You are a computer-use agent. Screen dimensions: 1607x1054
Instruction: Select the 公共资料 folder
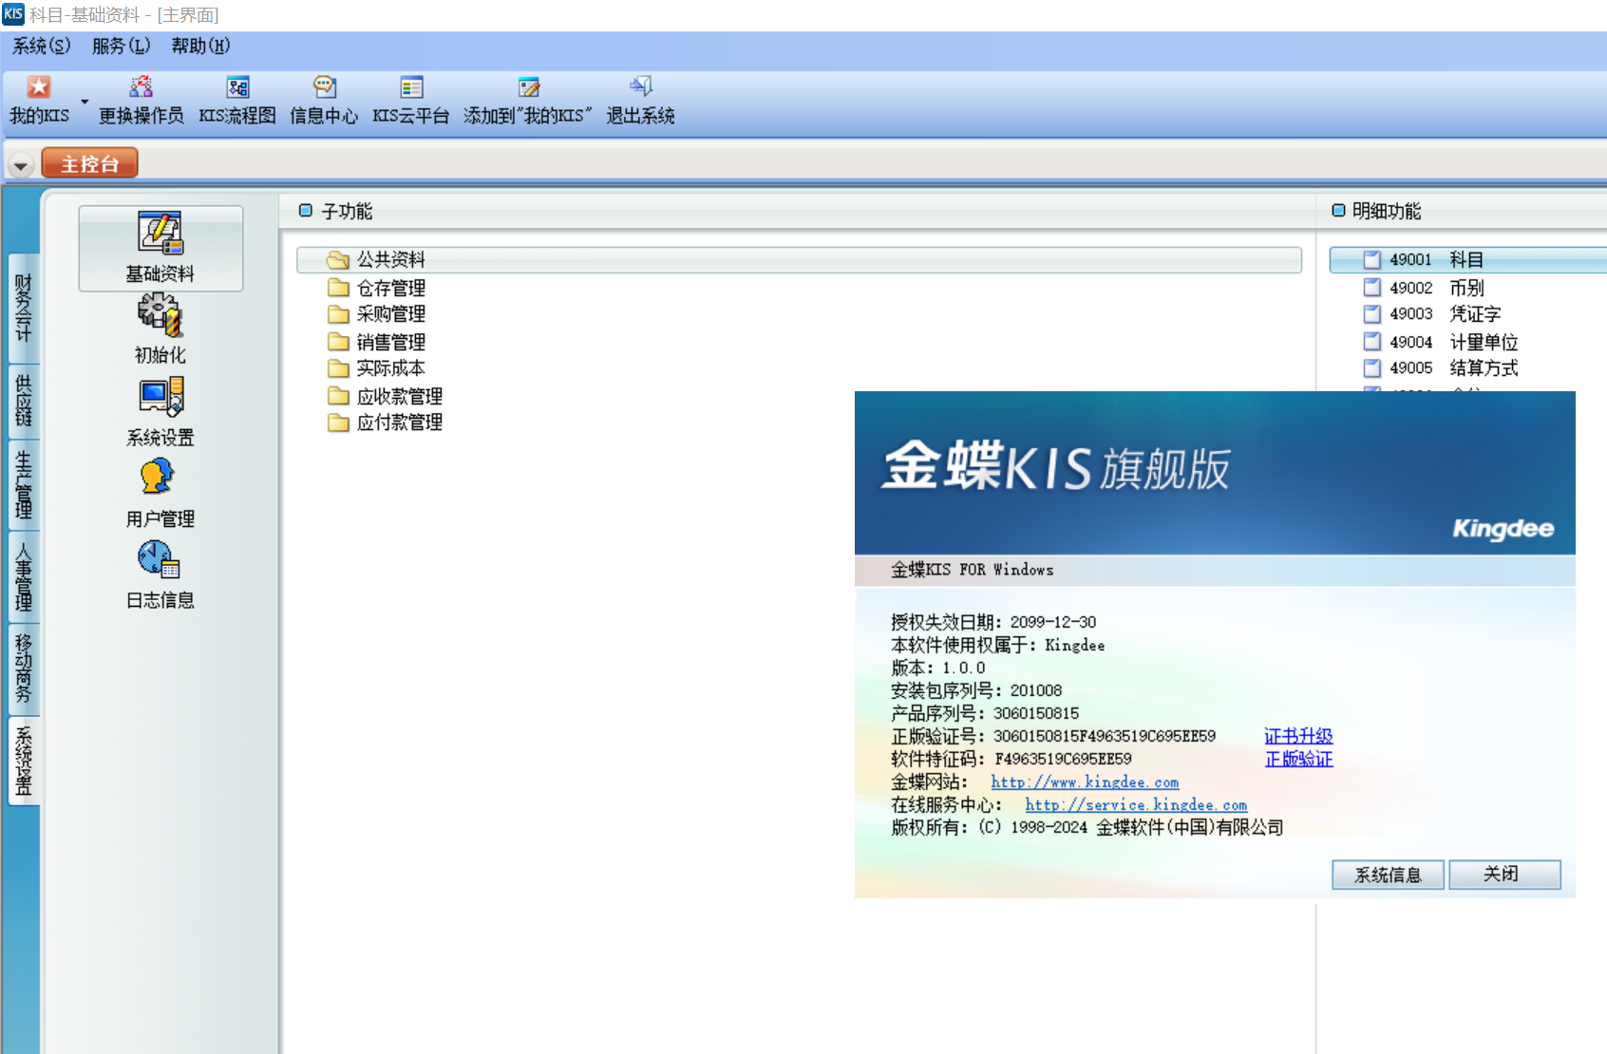(799, 259)
